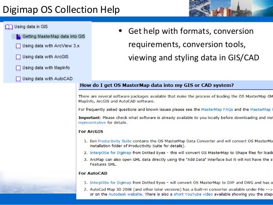The image size is (273, 205).
Task: Open the short YouTube video link
Action: [193, 194]
